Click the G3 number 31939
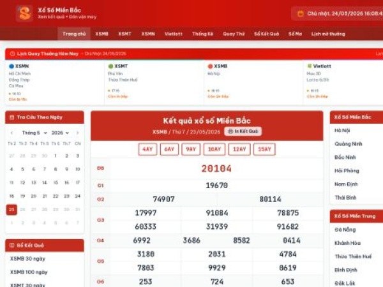Image resolution: width=383 pixels, height=287 pixels. pyautogui.click(x=216, y=226)
